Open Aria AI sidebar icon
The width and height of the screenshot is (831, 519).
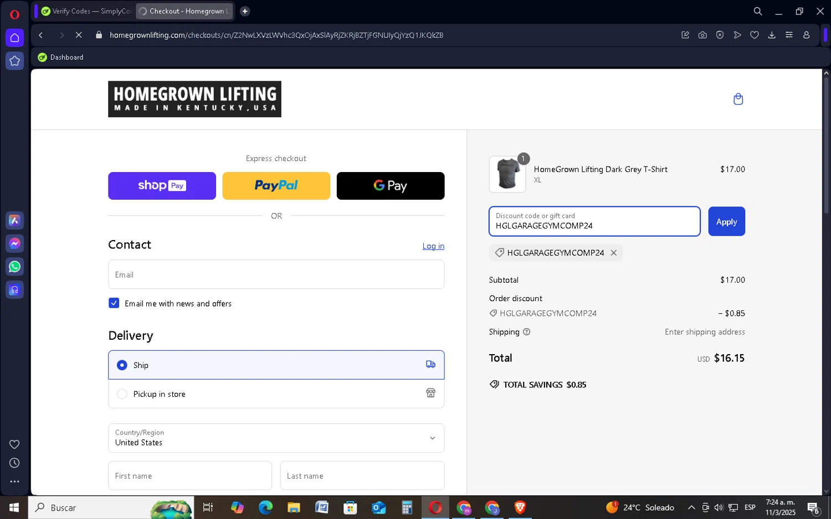pyautogui.click(x=14, y=221)
